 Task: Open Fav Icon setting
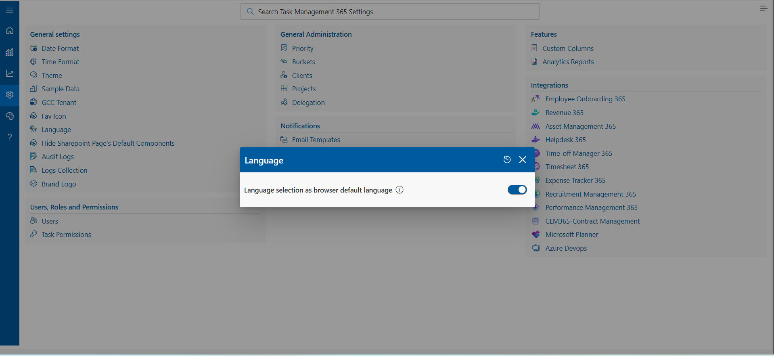click(54, 116)
